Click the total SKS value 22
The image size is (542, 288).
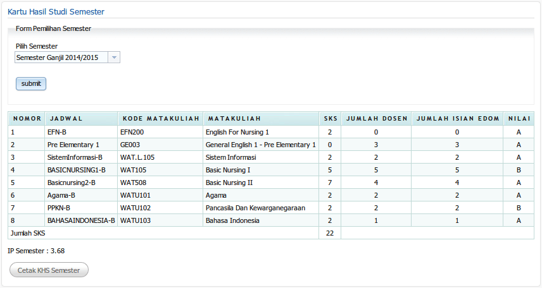[330, 233]
